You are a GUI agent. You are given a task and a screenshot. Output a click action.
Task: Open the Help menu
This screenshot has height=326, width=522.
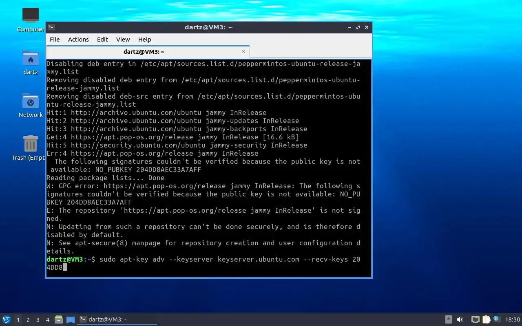click(x=145, y=40)
